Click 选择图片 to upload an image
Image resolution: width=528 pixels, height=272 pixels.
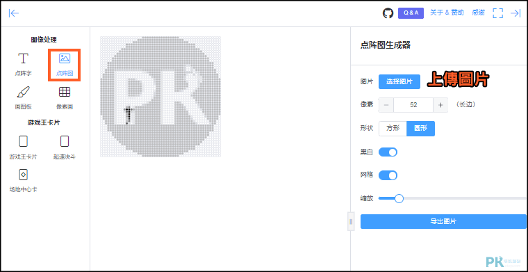[x=399, y=81]
